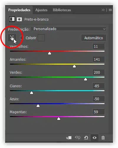118x148 pixels.
Task: Delete adjustment layer with trash icon
Action: (x=103, y=138)
